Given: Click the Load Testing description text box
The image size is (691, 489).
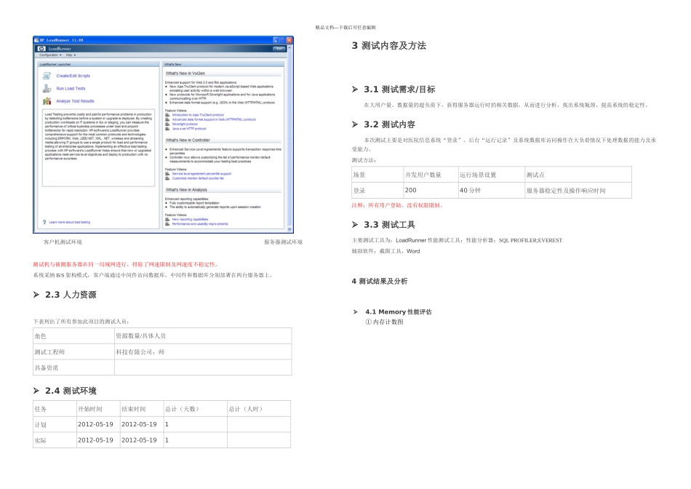Looking at the screenshot, I should pos(98,148).
